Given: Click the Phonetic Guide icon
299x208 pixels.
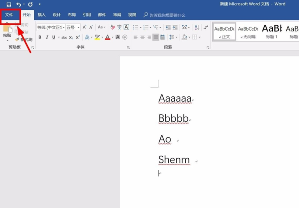Looking at the screenshot, I should pyautogui.click(x=119, y=27).
